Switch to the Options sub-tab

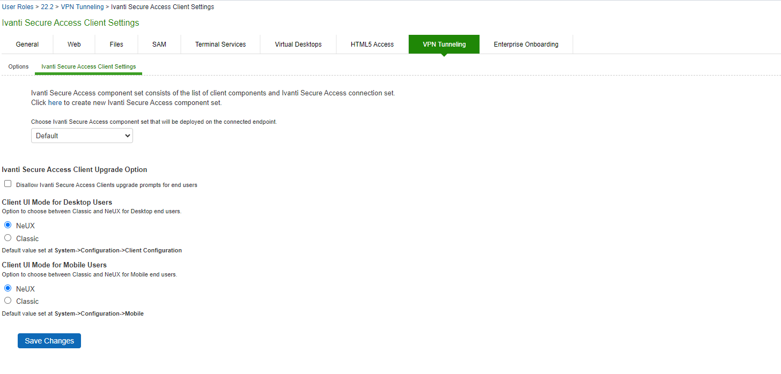(x=18, y=66)
